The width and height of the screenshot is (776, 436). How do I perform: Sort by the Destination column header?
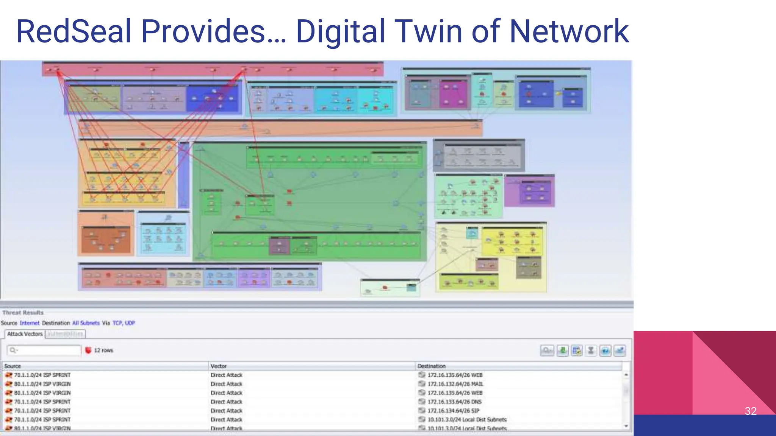coord(519,366)
